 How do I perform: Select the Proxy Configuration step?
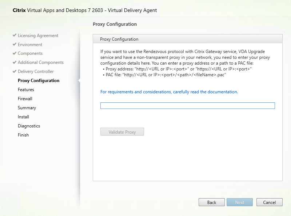(x=39, y=81)
